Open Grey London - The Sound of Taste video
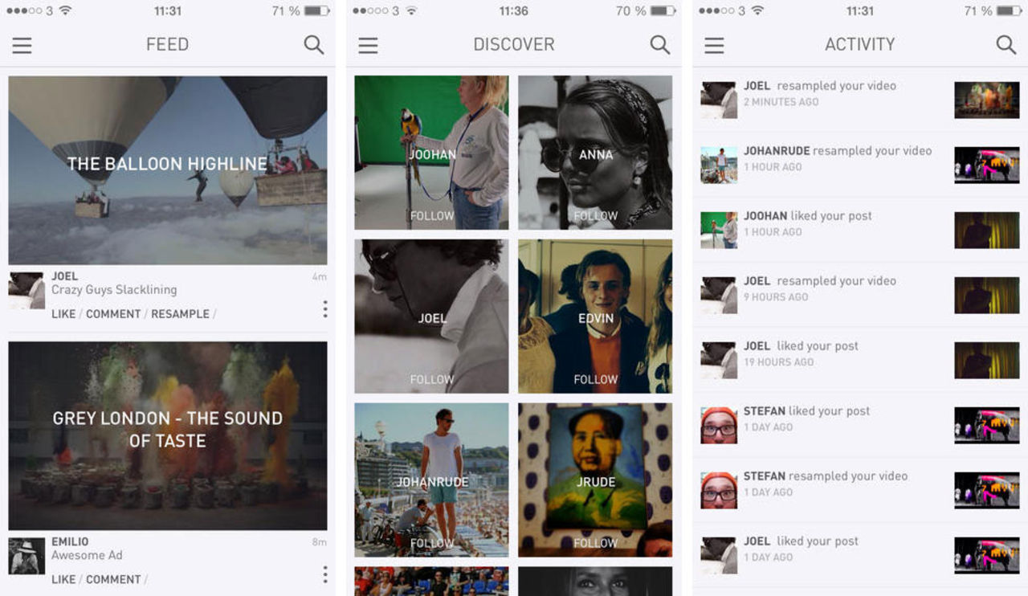The width and height of the screenshot is (1028, 596). (x=167, y=435)
